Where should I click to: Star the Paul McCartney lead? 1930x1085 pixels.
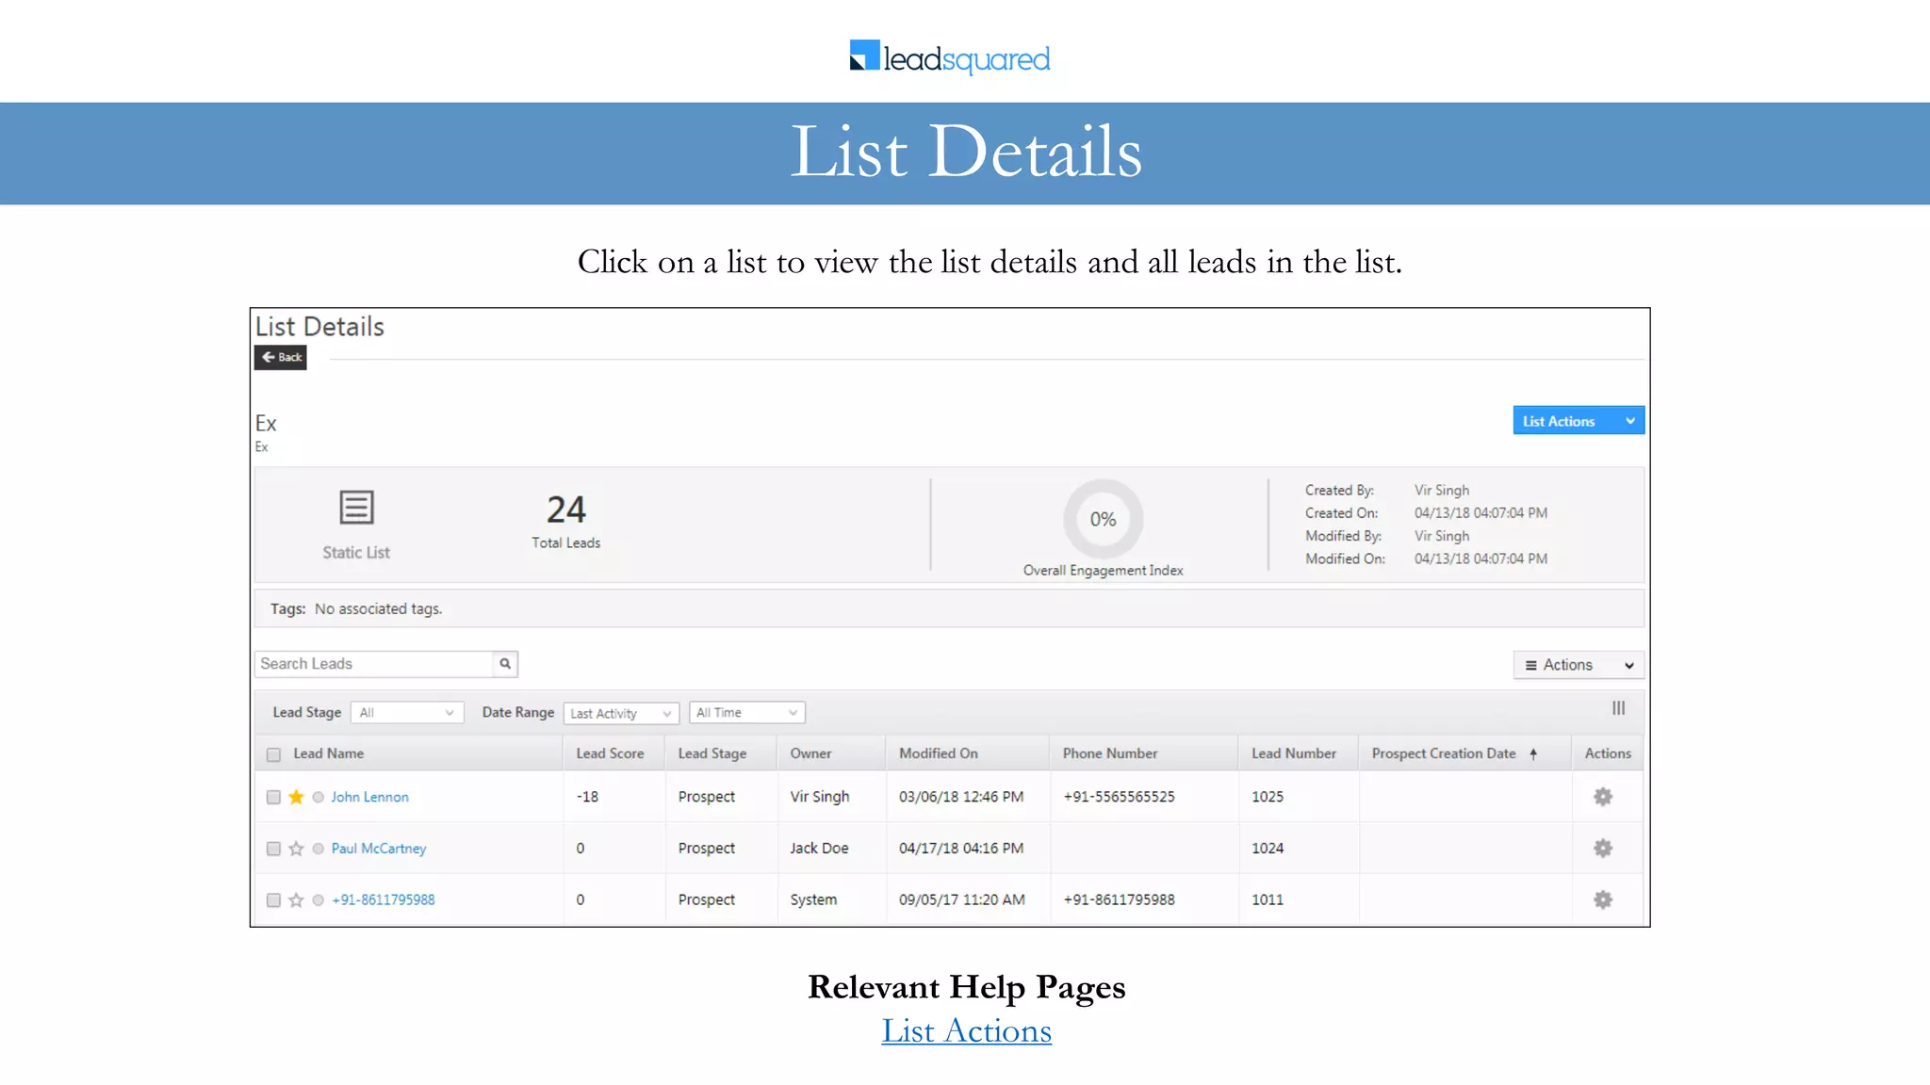click(x=296, y=849)
